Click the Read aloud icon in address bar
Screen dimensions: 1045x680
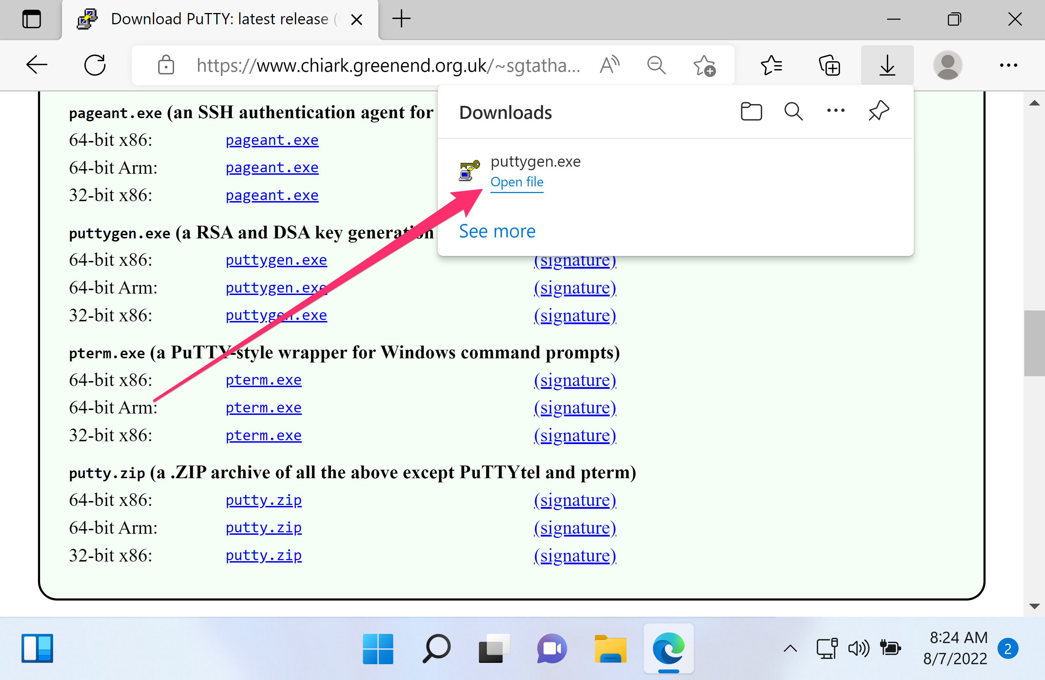[x=609, y=65]
